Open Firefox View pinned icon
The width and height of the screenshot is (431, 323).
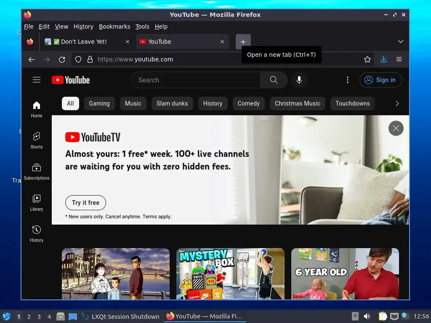30,42
